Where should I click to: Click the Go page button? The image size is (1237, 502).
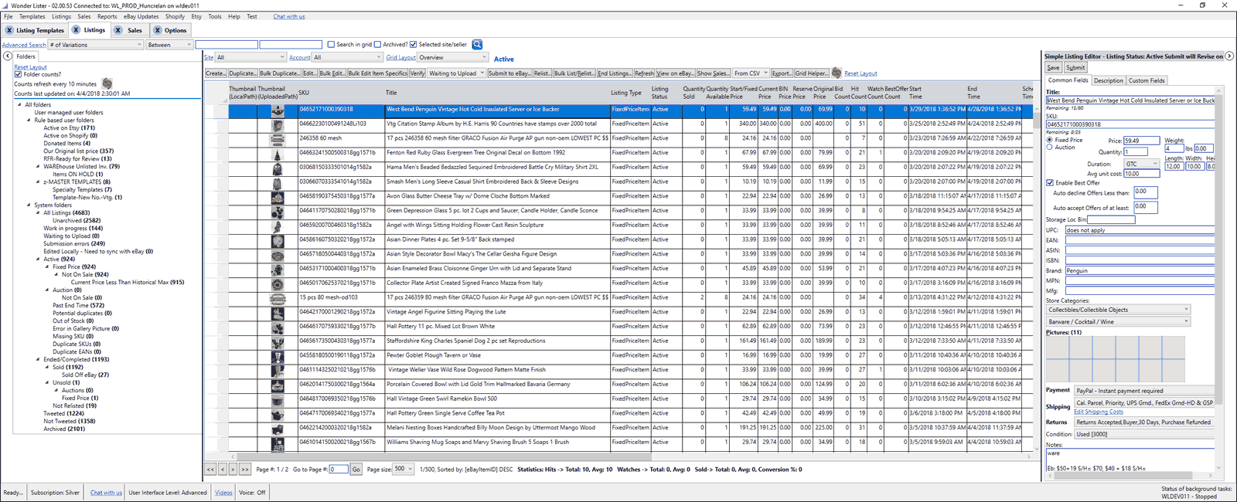(x=356, y=469)
